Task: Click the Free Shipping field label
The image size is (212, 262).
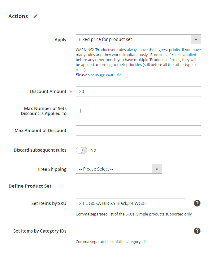Action: [x=52, y=169]
